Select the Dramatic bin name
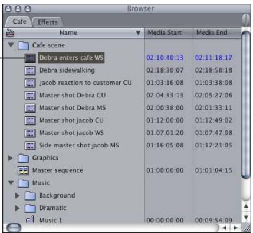253x233 pixels. [52, 208]
